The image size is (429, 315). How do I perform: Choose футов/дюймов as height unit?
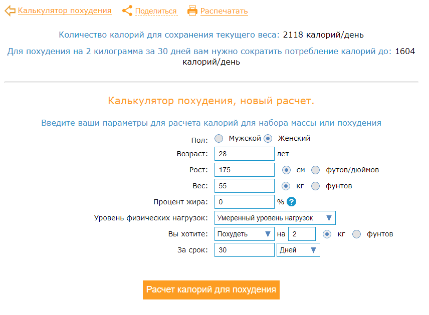tap(315, 170)
